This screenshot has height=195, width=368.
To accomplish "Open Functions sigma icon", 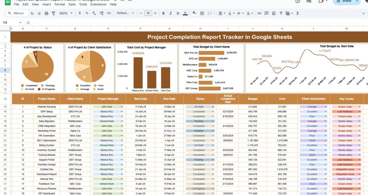I will coord(297,13).
